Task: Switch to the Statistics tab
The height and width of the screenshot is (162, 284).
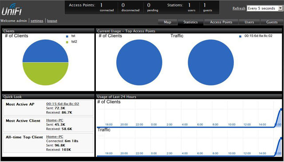Action: click(x=190, y=22)
